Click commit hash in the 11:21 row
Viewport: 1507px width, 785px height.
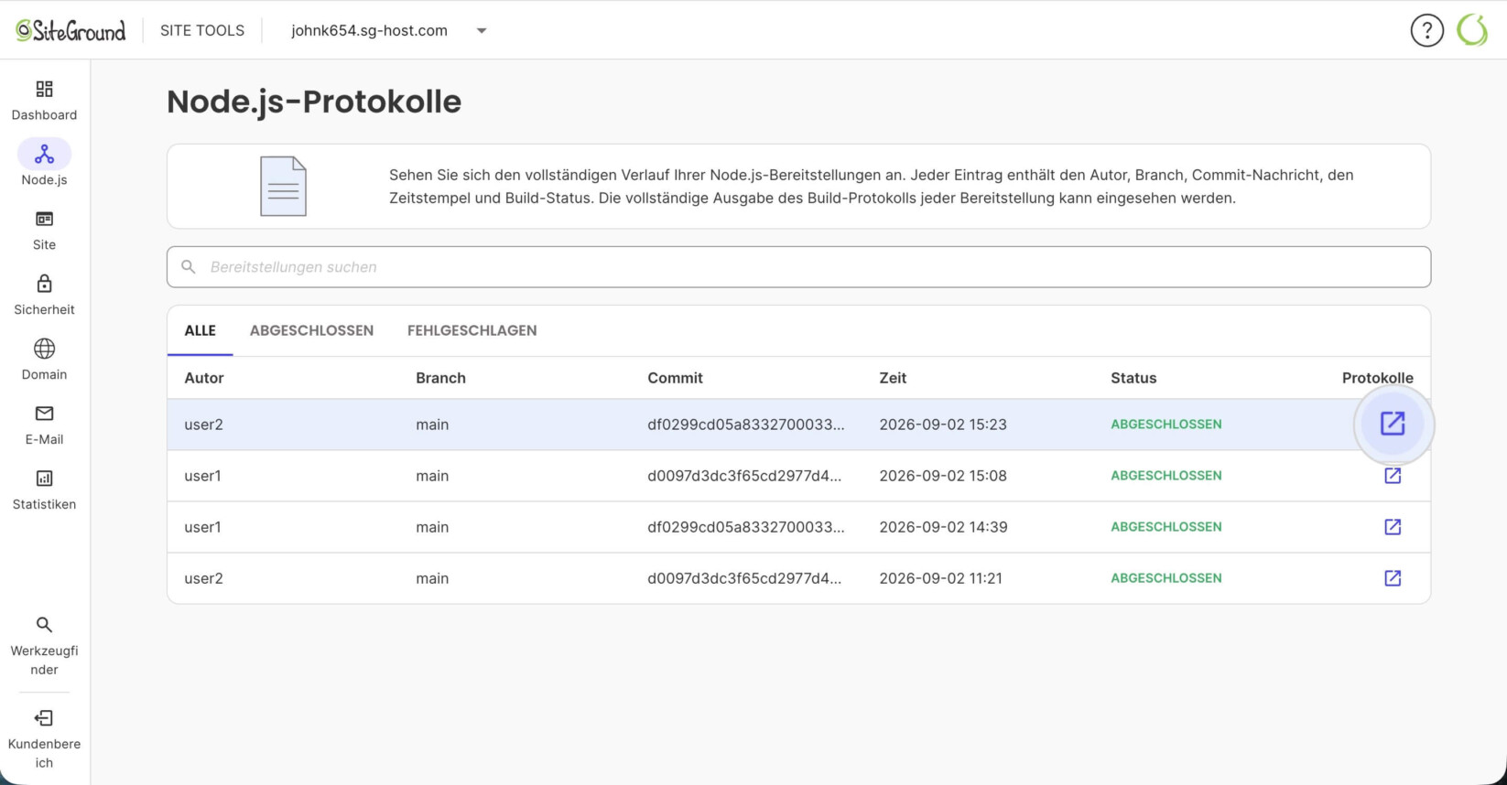coord(743,578)
